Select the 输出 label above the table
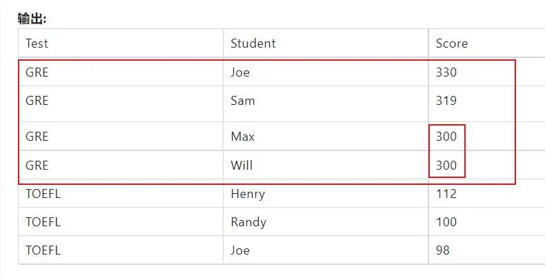 point(32,19)
